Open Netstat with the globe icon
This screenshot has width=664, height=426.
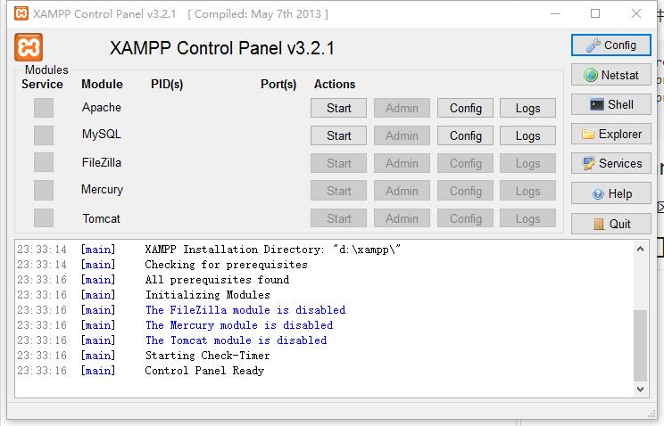(610, 75)
